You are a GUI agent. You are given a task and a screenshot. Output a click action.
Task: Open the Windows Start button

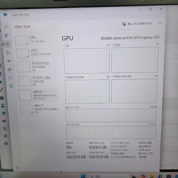[x=83, y=176]
